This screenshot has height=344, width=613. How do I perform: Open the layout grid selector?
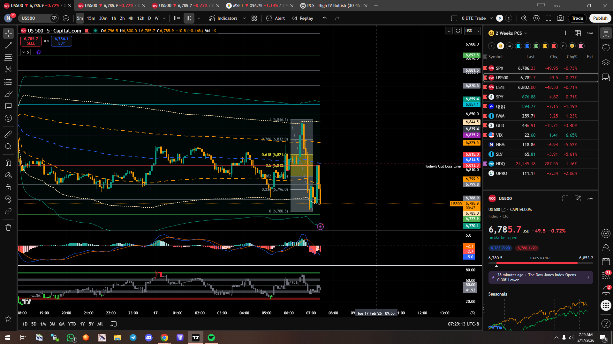coord(254,18)
